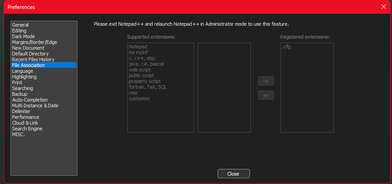Choose customize in supported extensions list
392x184 pixels.
pyautogui.click(x=161, y=98)
